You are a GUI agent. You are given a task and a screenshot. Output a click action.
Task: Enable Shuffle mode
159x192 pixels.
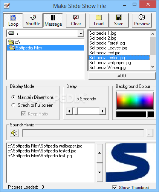33,20
